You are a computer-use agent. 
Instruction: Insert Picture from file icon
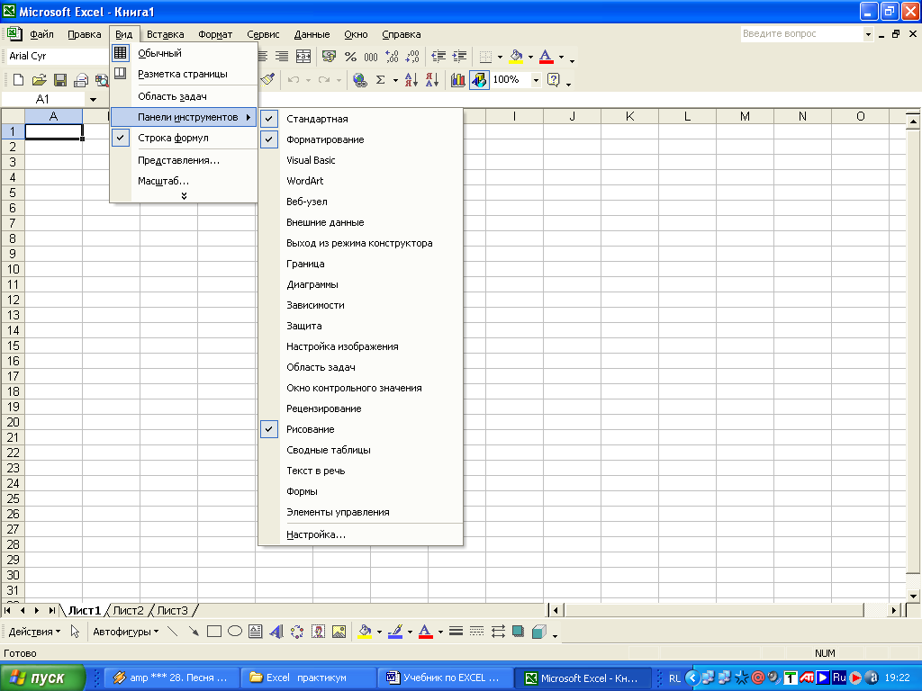pos(339,632)
